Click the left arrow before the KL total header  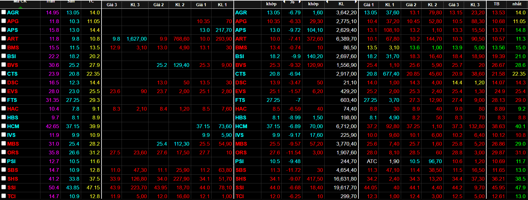coord(327,2)
